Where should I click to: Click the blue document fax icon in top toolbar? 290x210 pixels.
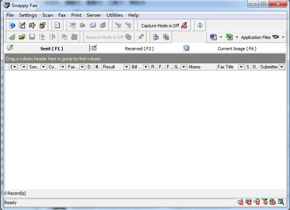point(93,25)
